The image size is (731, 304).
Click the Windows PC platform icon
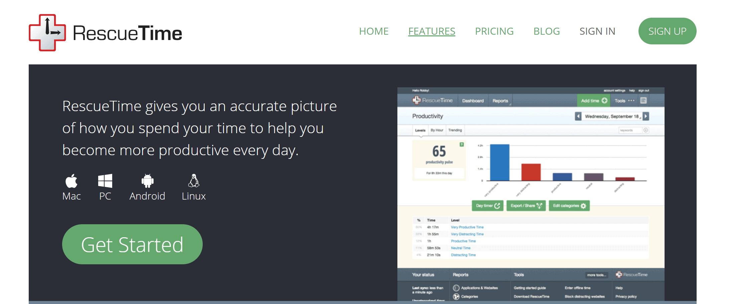[x=105, y=181]
